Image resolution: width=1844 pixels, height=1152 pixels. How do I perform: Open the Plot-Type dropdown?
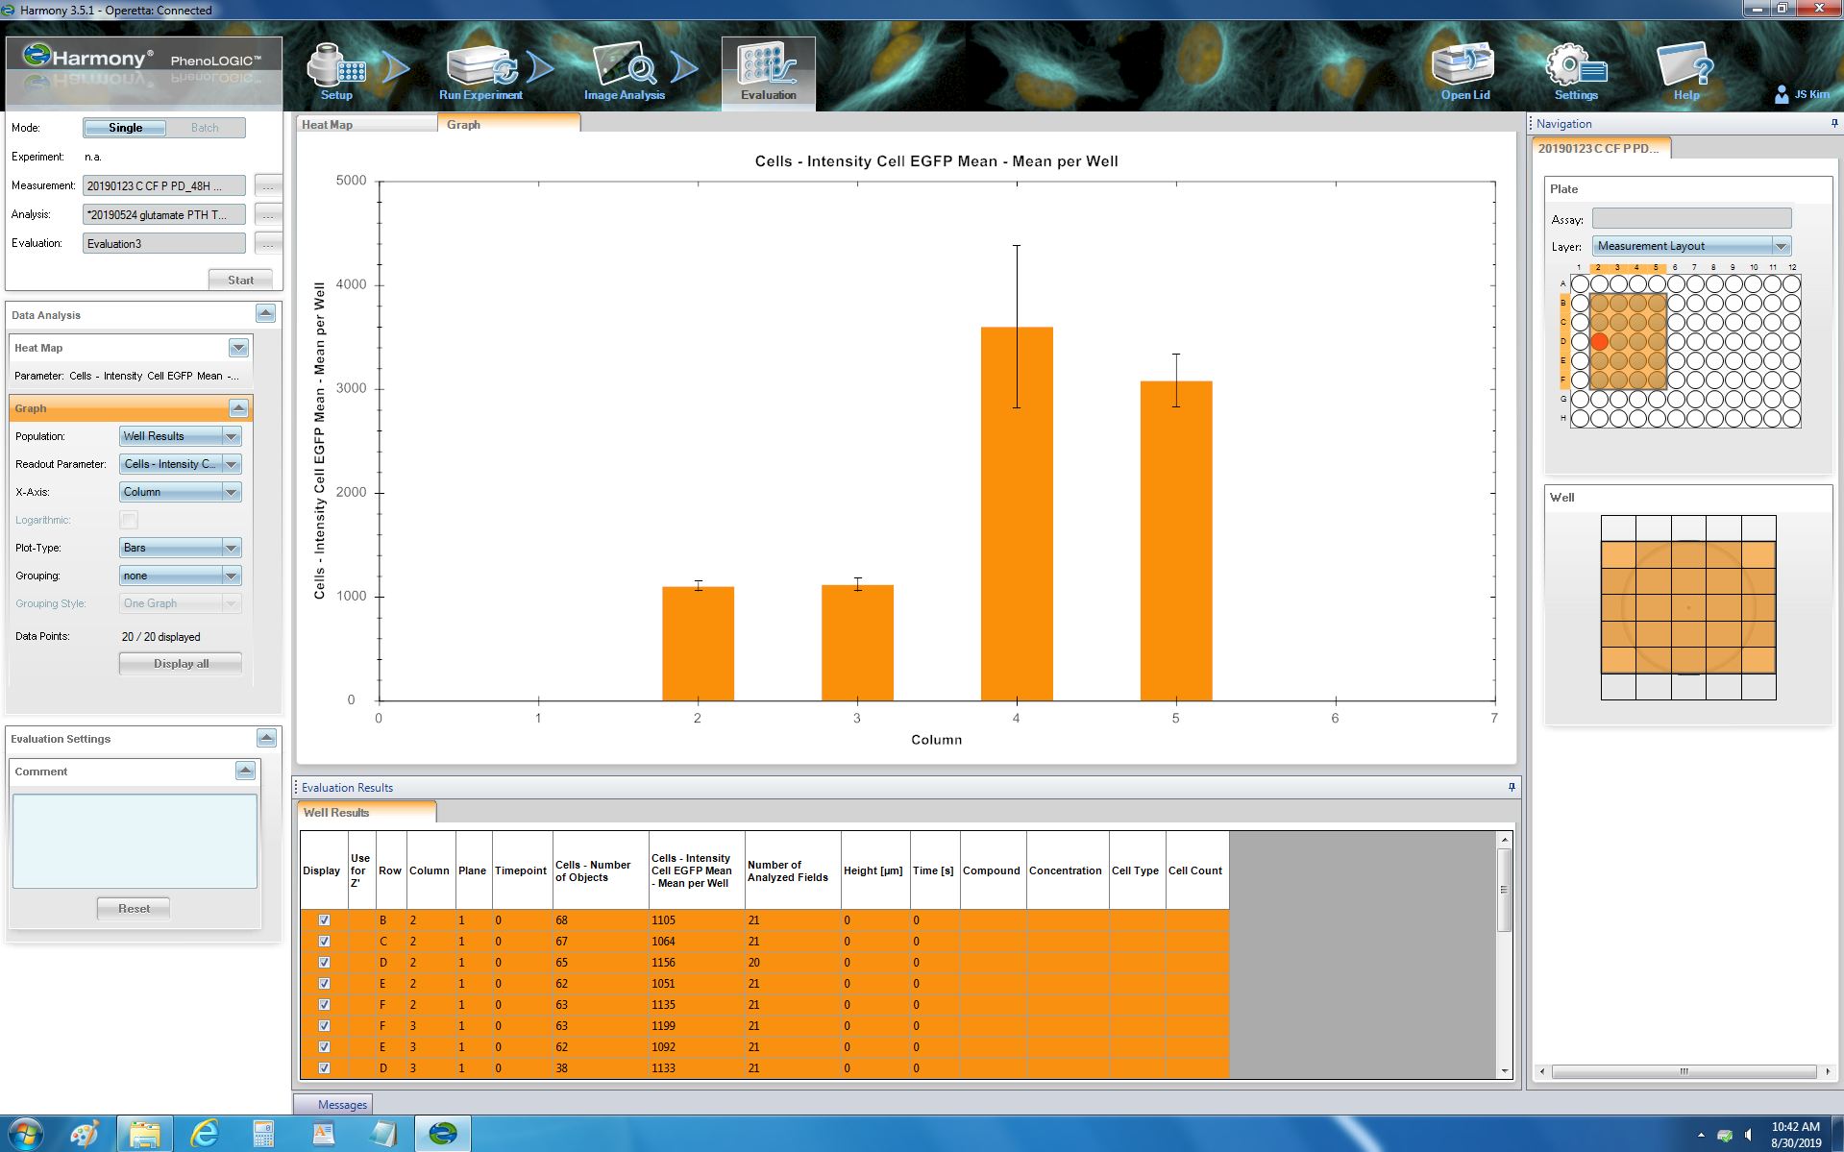click(x=181, y=548)
